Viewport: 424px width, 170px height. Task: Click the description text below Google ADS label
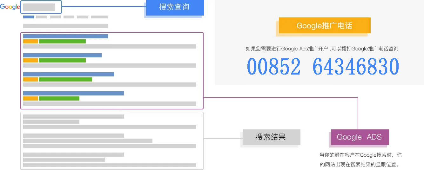pos(360,160)
